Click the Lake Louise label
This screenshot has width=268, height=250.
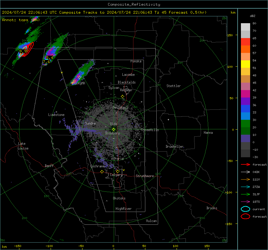point(23,146)
